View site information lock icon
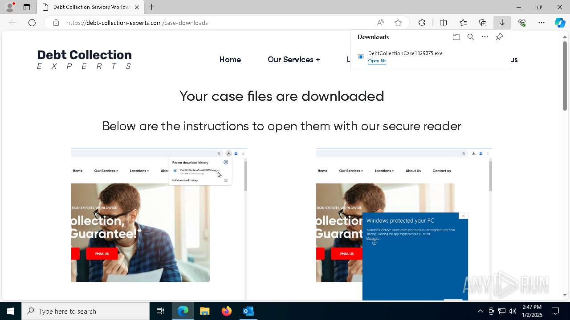The height and width of the screenshot is (320, 570). [56, 23]
